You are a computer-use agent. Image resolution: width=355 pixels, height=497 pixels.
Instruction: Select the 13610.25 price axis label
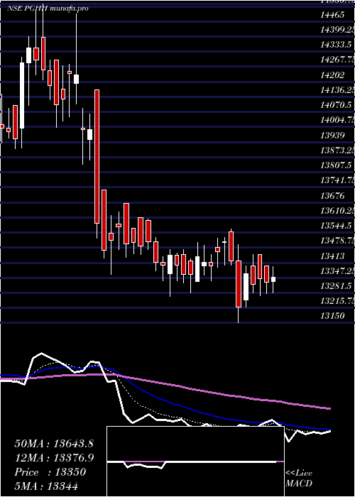(337, 210)
